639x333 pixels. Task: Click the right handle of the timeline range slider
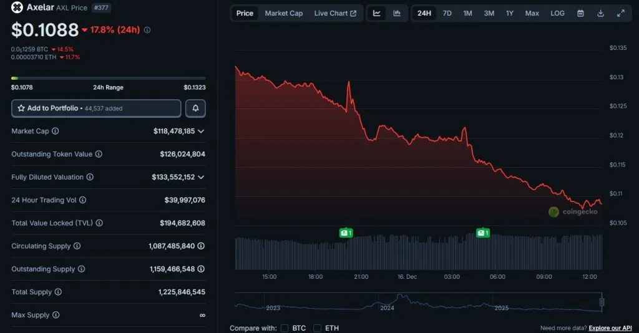(x=602, y=303)
